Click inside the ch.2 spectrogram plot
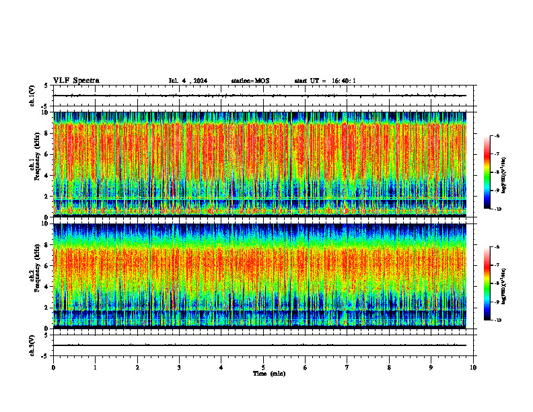The width and height of the screenshot is (533, 412). [260, 276]
